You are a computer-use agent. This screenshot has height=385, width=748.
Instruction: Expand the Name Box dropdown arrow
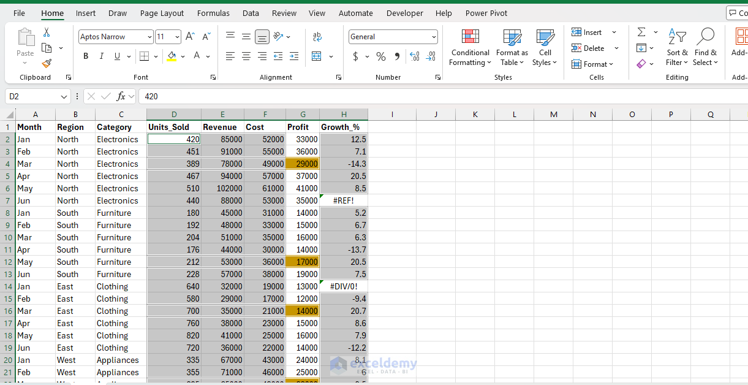click(x=65, y=96)
